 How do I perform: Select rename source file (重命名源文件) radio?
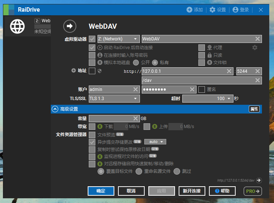click(x=139, y=171)
